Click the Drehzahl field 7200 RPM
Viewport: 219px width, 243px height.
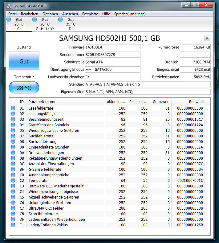[195, 62]
